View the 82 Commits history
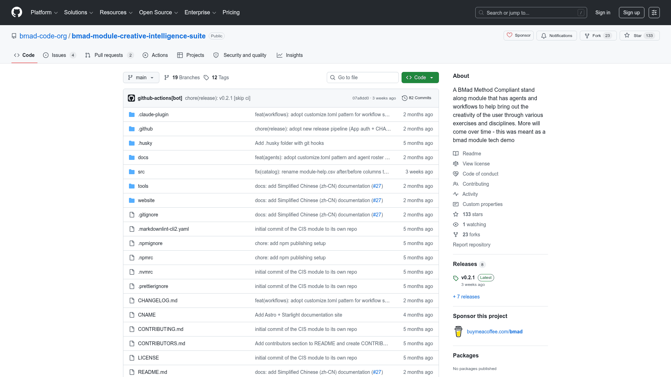The height and width of the screenshot is (377, 671). coord(417,98)
